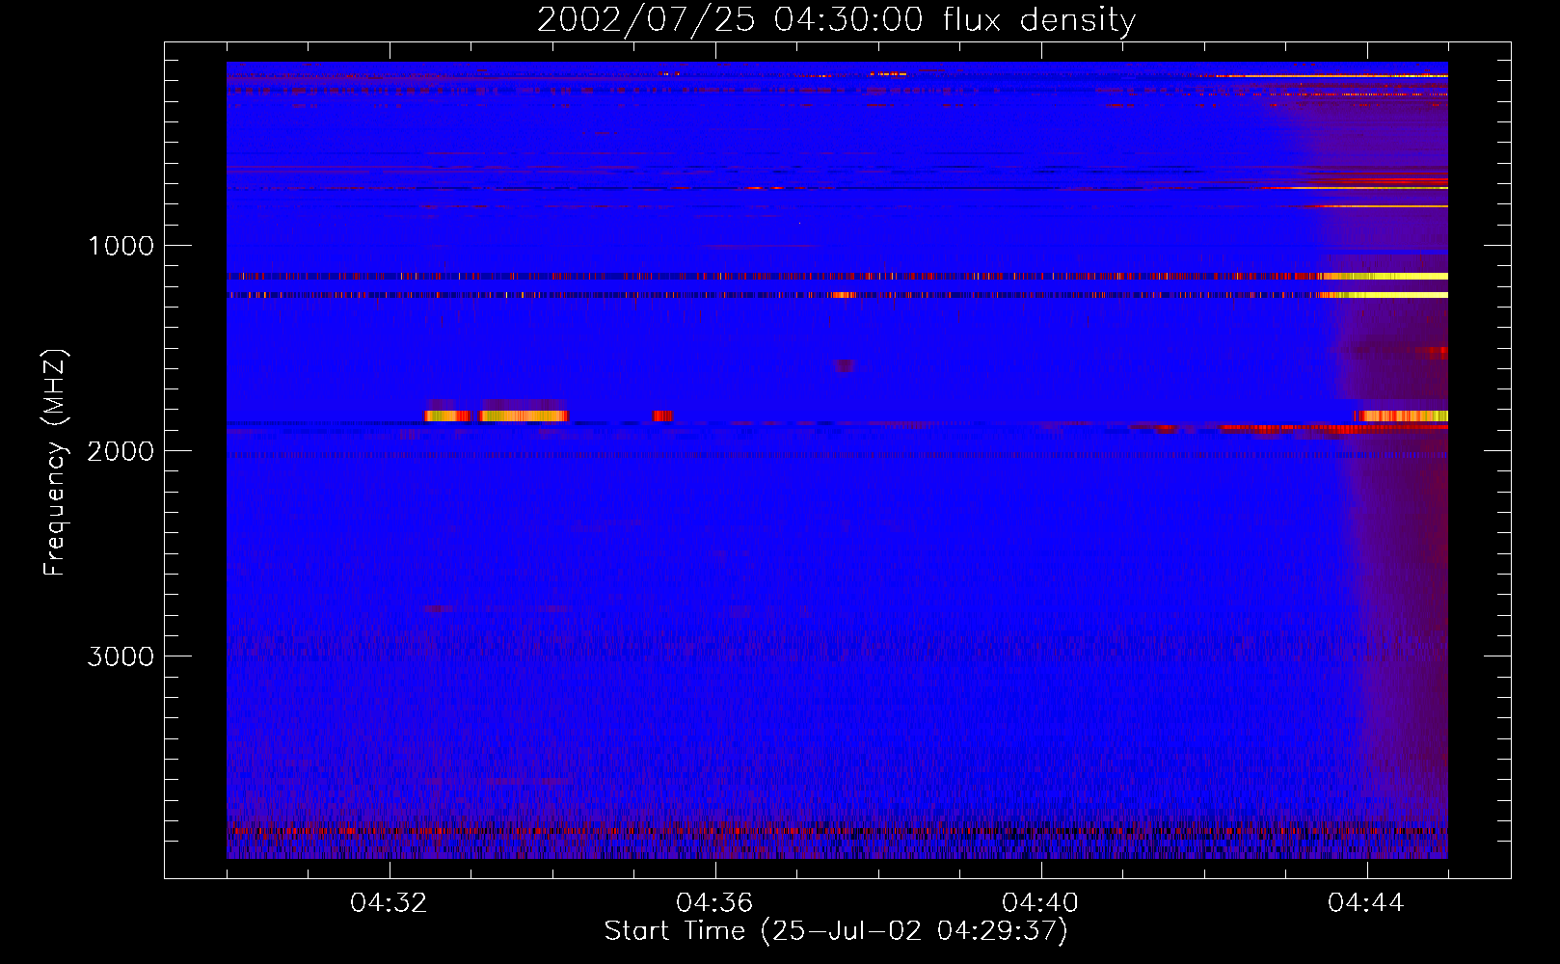1560x964 pixels.
Task: Click the 'Frequency (MHZ)' axis title
Action: (x=55, y=463)
